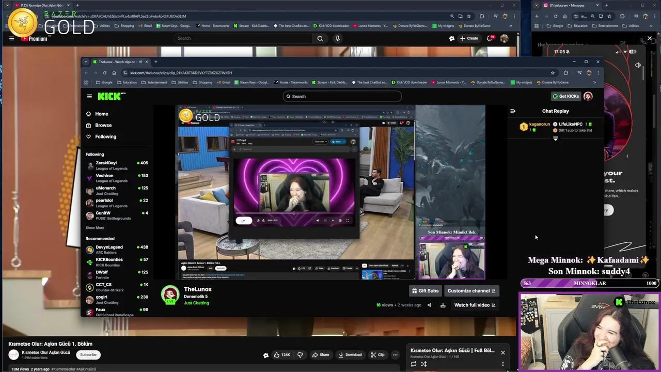This screenshot has width=661, height=372.
Task: Collapse the Chat Replay panel arrow icon
Action: pyautogui.click(x=513, y=111)
